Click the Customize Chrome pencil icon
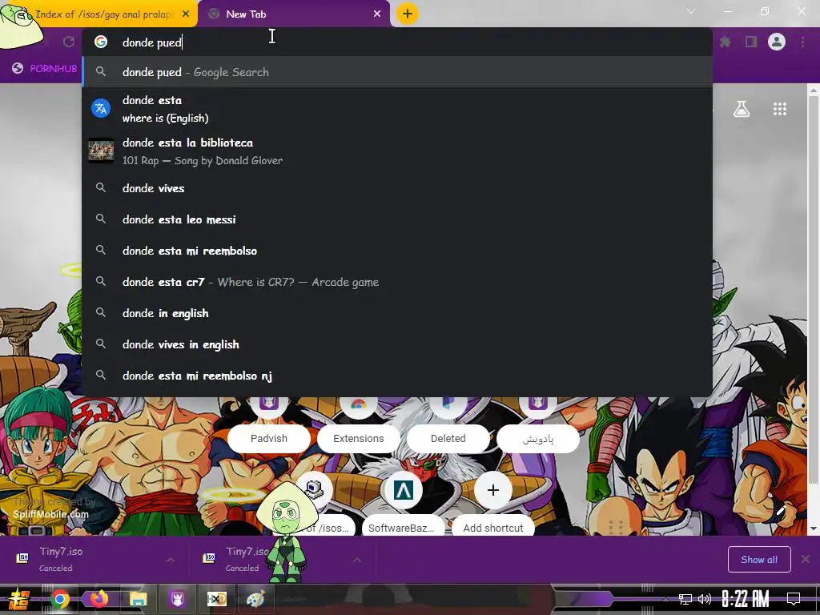The height and width of the screenshot is (615, 820). [x=781, y=510]
